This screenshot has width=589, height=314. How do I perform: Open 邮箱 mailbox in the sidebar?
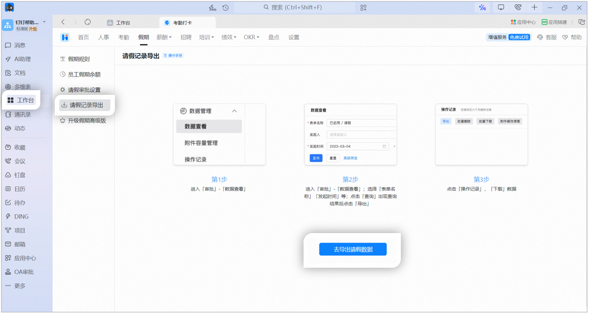pos(15,245)
